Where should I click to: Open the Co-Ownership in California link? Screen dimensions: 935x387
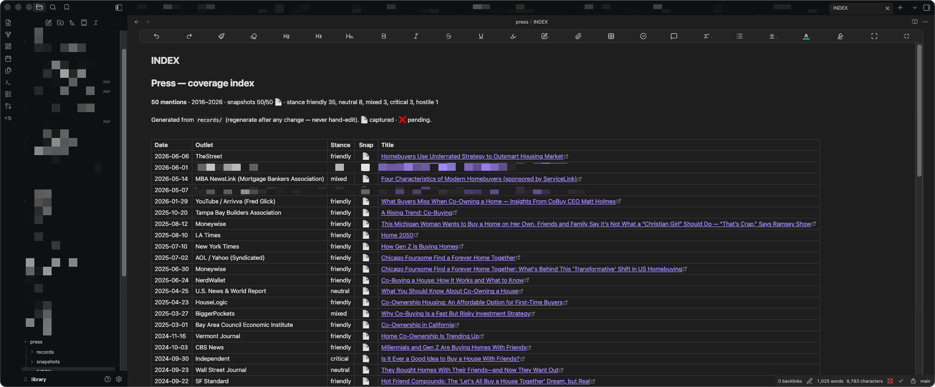418,325
